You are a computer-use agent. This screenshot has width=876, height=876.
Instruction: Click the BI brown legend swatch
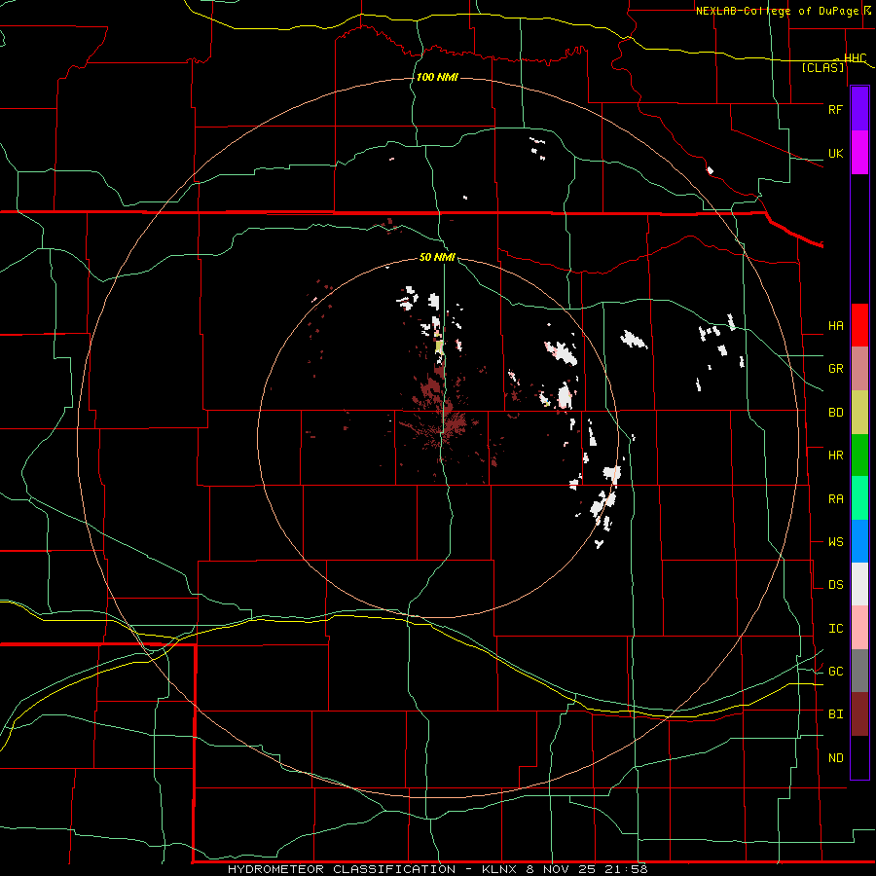pyautogui.click(x=859, y=714)
